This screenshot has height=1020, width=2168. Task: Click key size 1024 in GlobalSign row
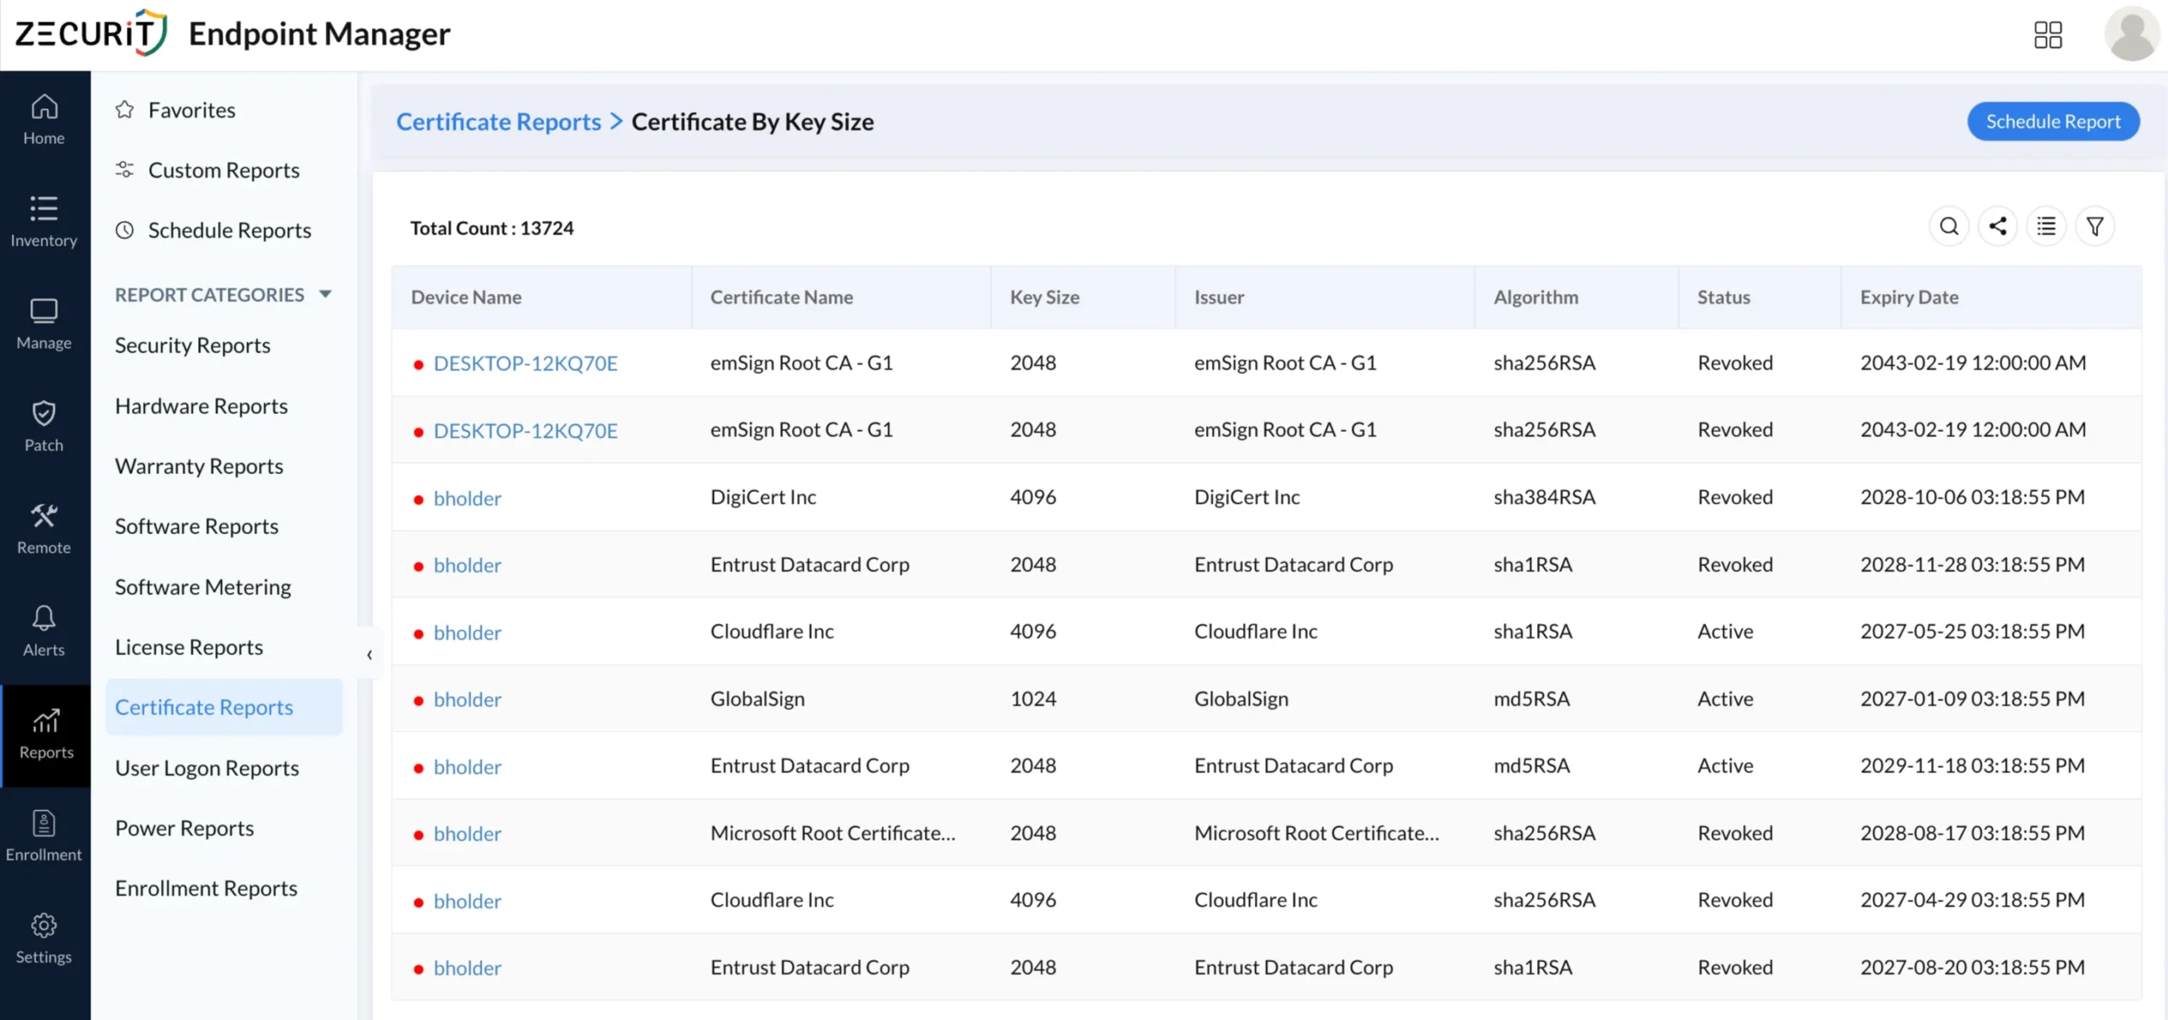[1032, 698]
